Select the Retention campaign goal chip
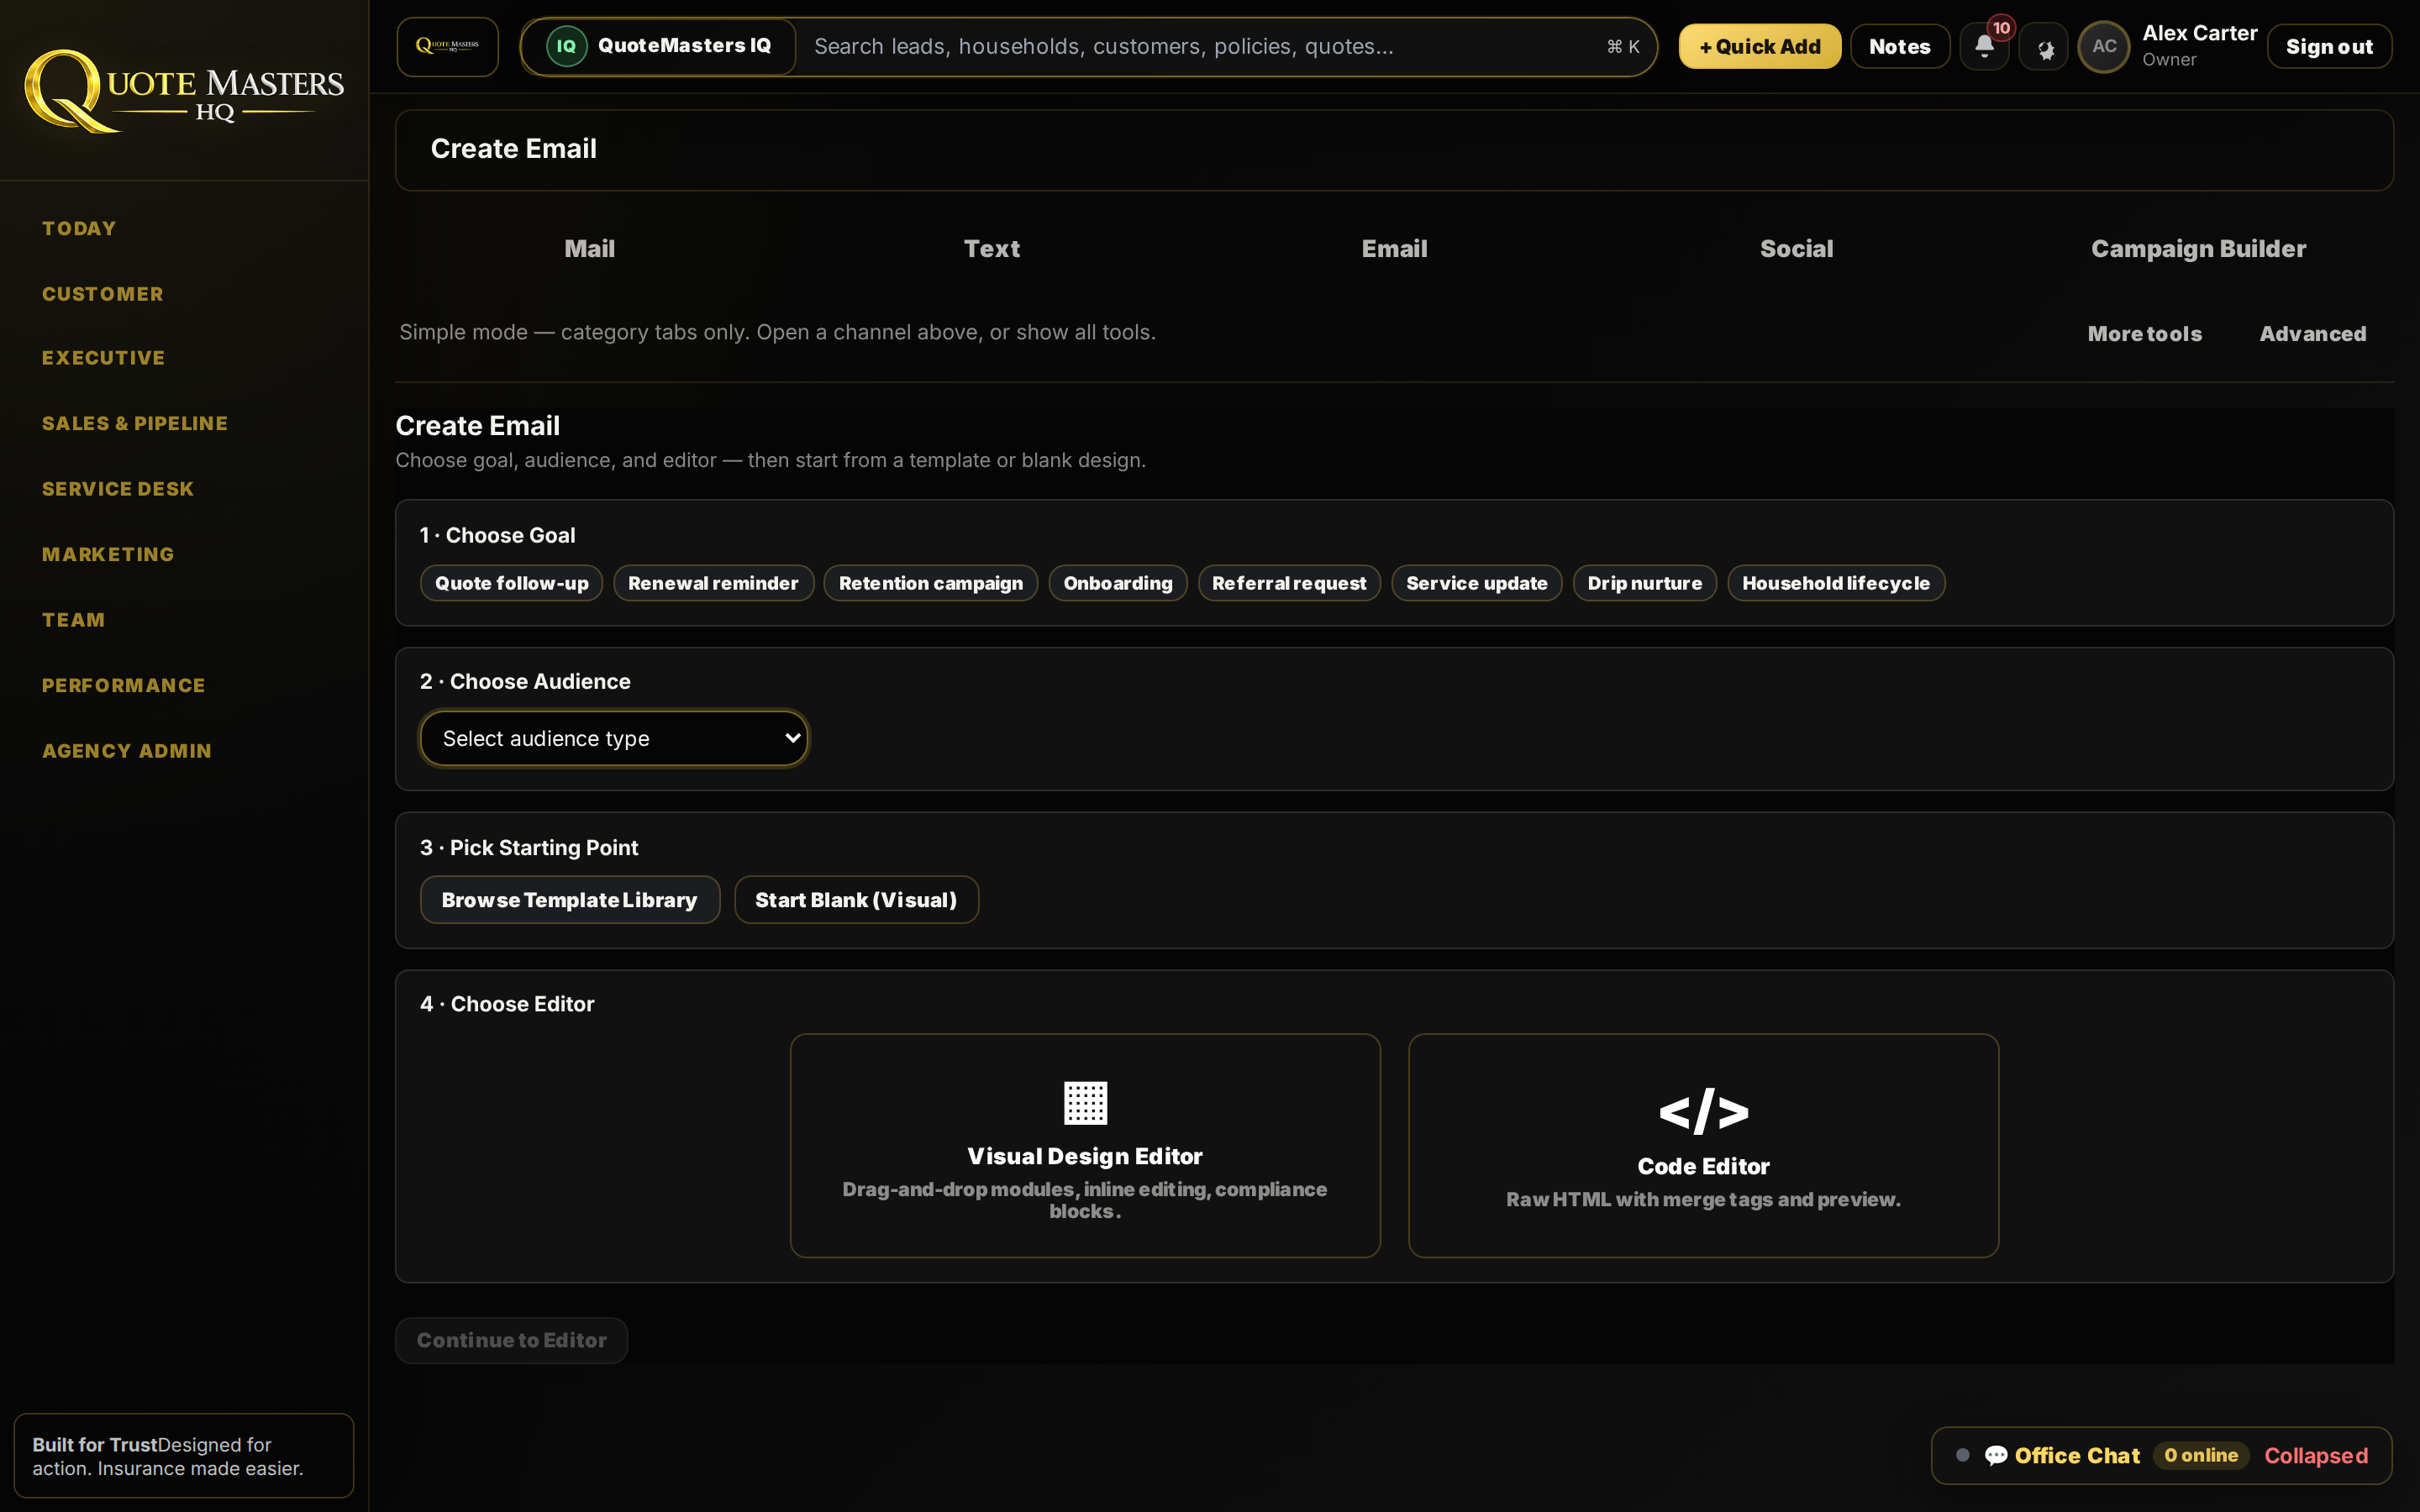This screenshot has width=2420, height=1512. 931,583
